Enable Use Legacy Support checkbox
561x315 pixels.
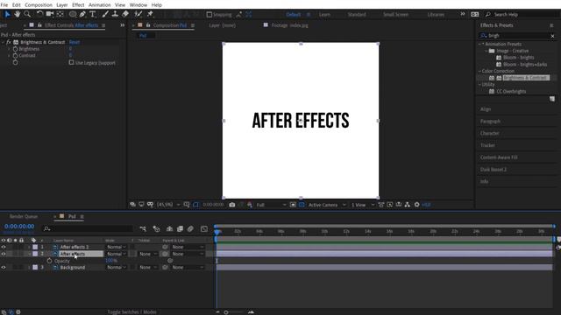72,62
